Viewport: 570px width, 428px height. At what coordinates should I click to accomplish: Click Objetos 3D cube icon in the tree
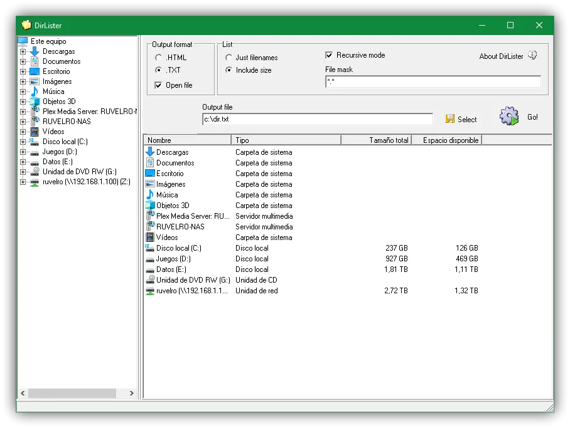pos(35,102)
